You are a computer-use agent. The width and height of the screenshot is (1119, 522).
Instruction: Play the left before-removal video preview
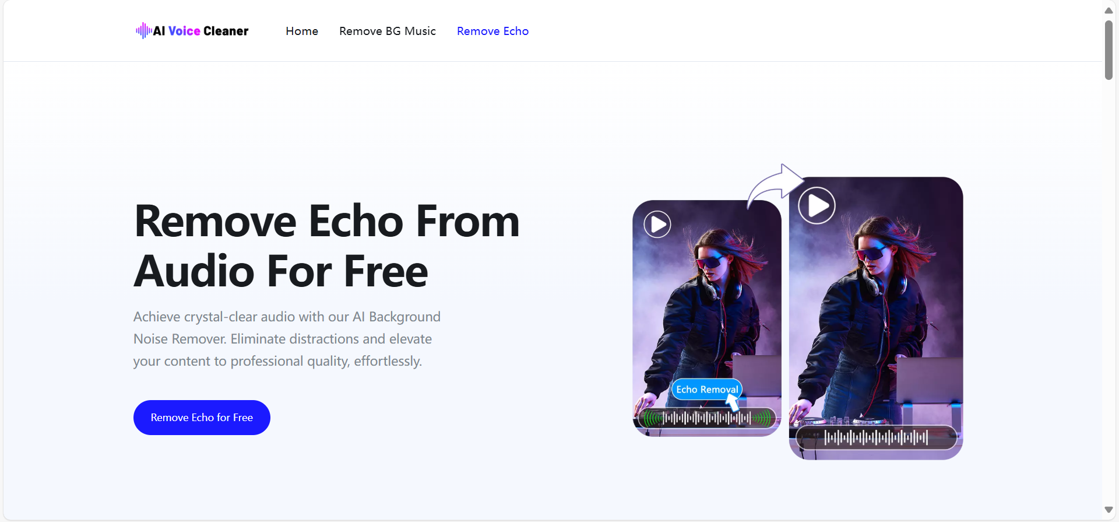point(657,225)
